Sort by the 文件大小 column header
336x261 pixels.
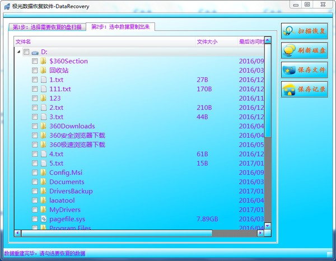(x=207, y=41)
